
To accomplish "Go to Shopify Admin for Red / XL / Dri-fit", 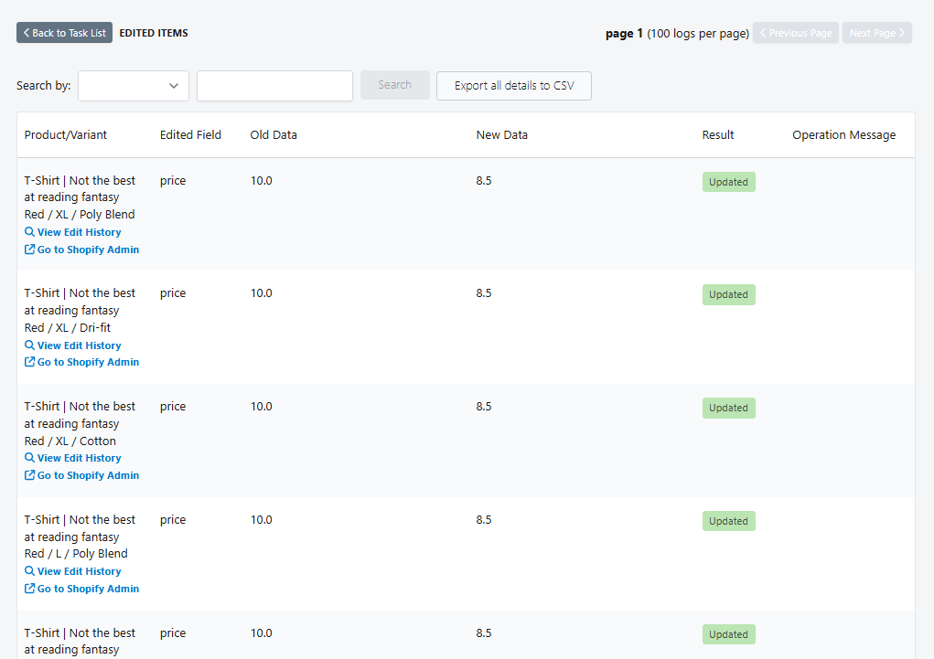I will click(x=81, y=362).
